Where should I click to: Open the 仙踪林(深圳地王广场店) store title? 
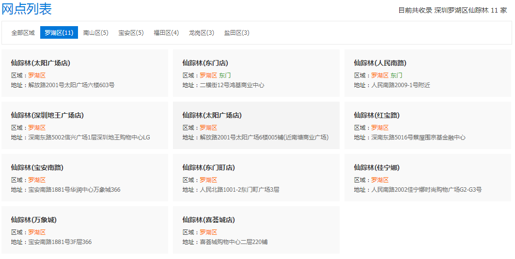tap(47, 115)
